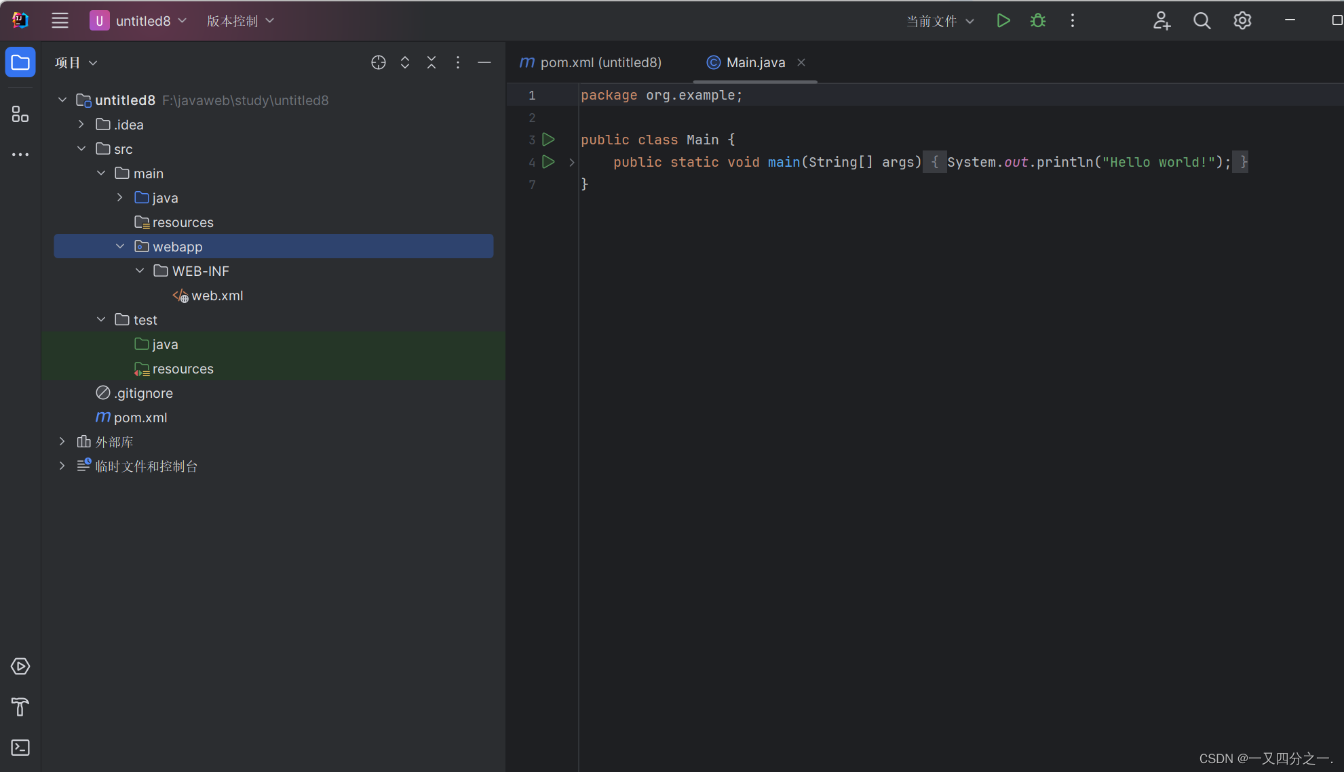Open the Structure tool window icon

pos(20,114)
